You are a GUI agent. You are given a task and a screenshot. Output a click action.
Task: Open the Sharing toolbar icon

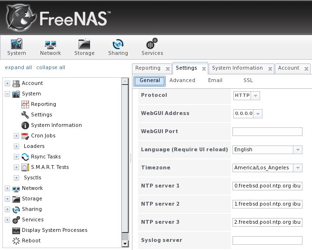118,44
